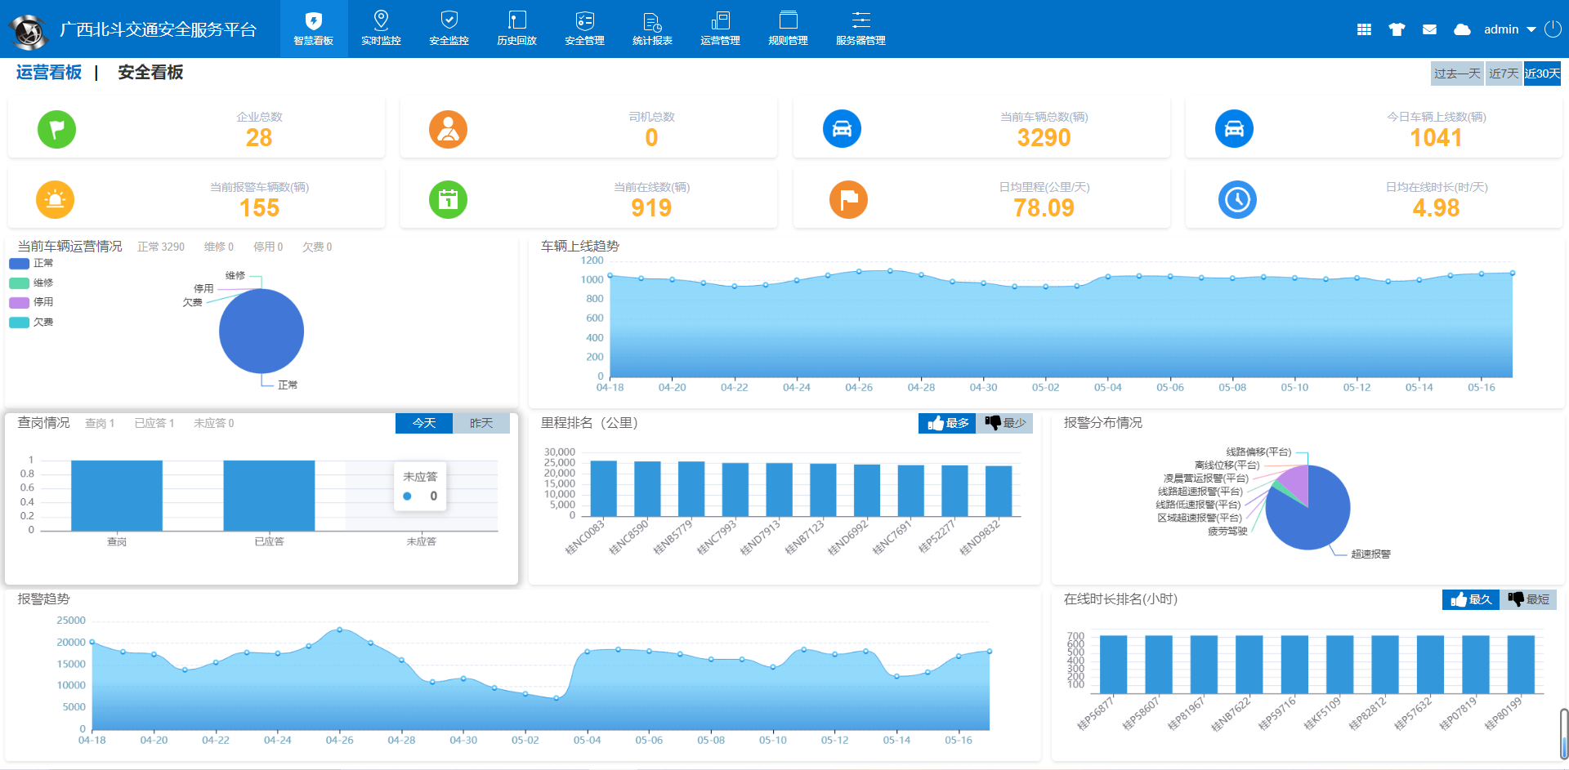This screenshot has width=1569, height=770.
Task: Switch to 安全看板 tab
Action: 150,73
